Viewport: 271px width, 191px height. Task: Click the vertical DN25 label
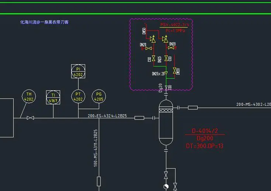click(160, 60)
